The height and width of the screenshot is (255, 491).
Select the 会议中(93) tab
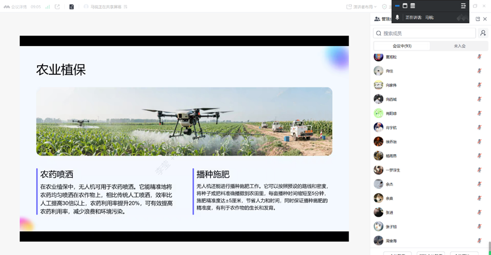tap(402, 46)
